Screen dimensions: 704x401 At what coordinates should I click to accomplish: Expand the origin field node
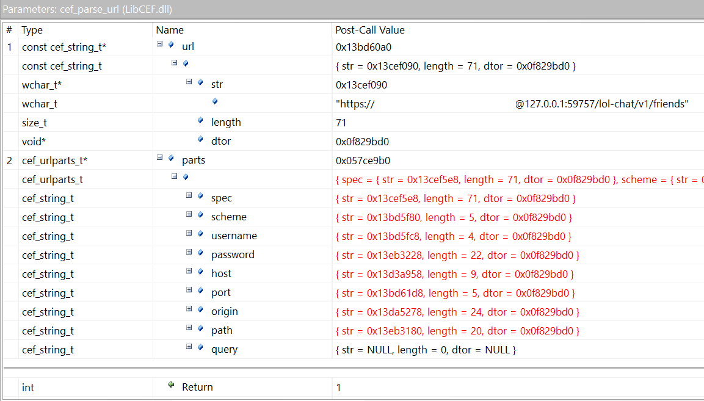click(189, 311)
